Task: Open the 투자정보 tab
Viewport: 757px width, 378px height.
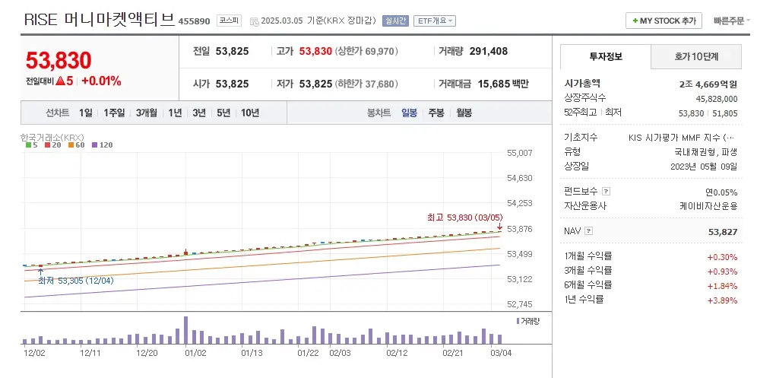Action: tap(605, 56)
